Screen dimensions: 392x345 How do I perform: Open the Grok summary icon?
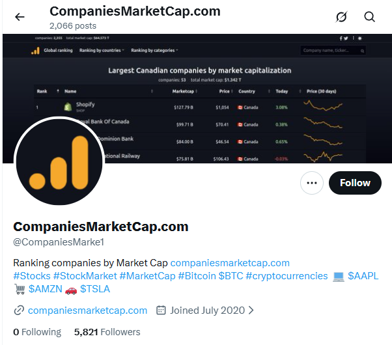click(341, 17)
